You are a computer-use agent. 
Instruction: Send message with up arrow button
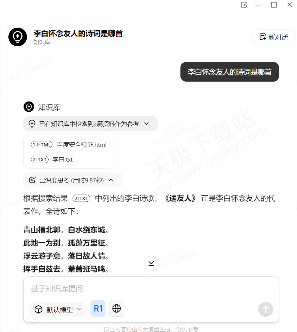(x=266, y=309)
